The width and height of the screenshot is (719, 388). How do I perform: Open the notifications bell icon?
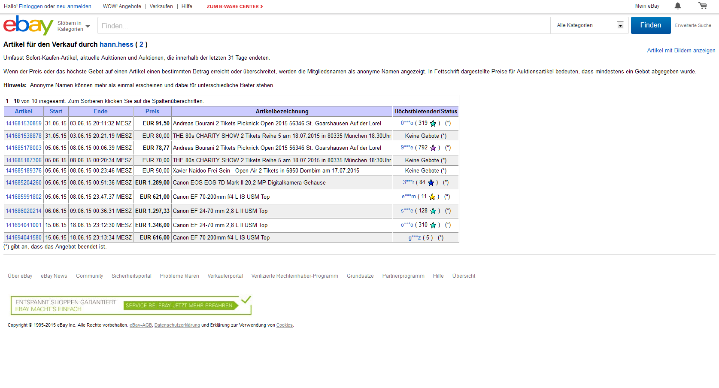coord(678,6)
